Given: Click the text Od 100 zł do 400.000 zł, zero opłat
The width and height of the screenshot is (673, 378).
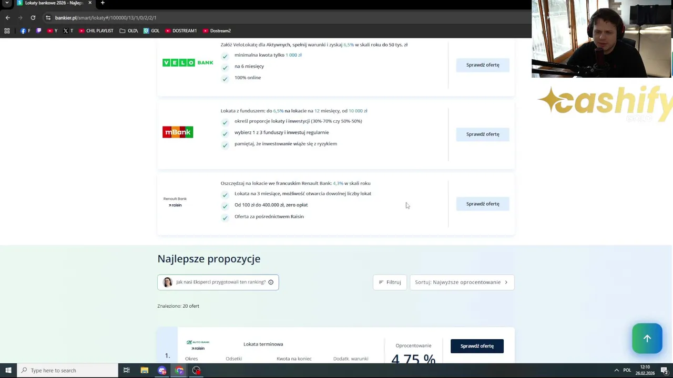Looking at the screenshot, I should tap(271, 205).
